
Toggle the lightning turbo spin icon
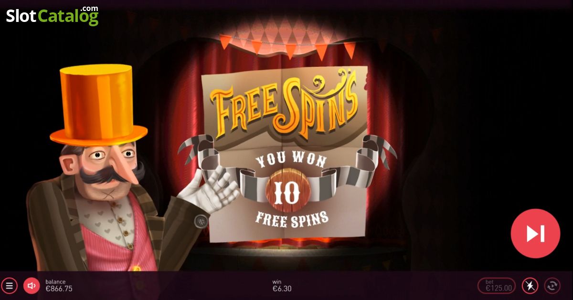click(x=530, y=286)
